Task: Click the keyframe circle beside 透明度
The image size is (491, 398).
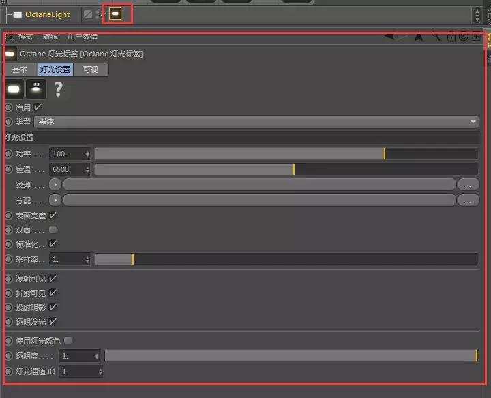Action: click(8, 356)
